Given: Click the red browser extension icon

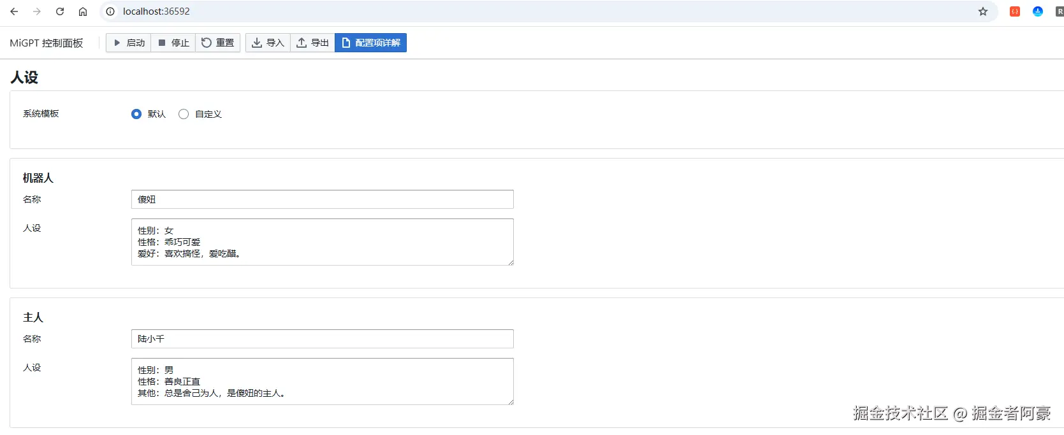Looking at the screenshot, I should point(1015,11).
